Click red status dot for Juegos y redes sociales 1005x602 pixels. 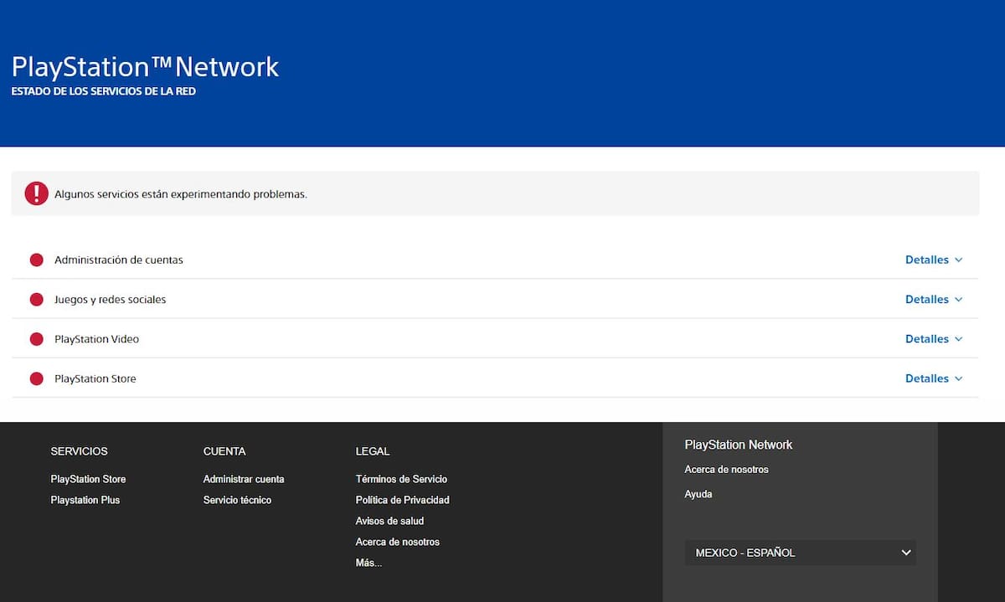(36, 299)
